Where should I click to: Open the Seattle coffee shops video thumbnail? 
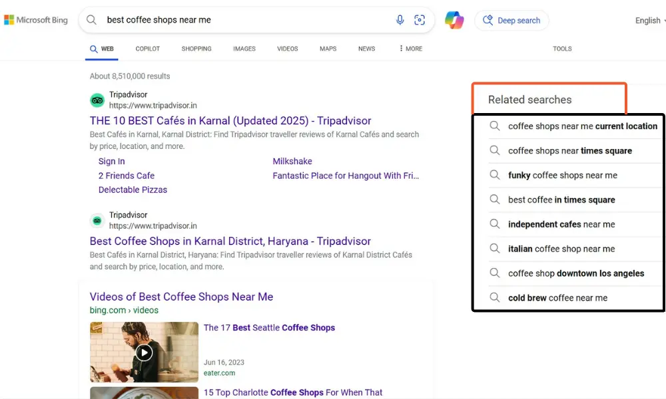pyautogui.click(x=144, y=352)
